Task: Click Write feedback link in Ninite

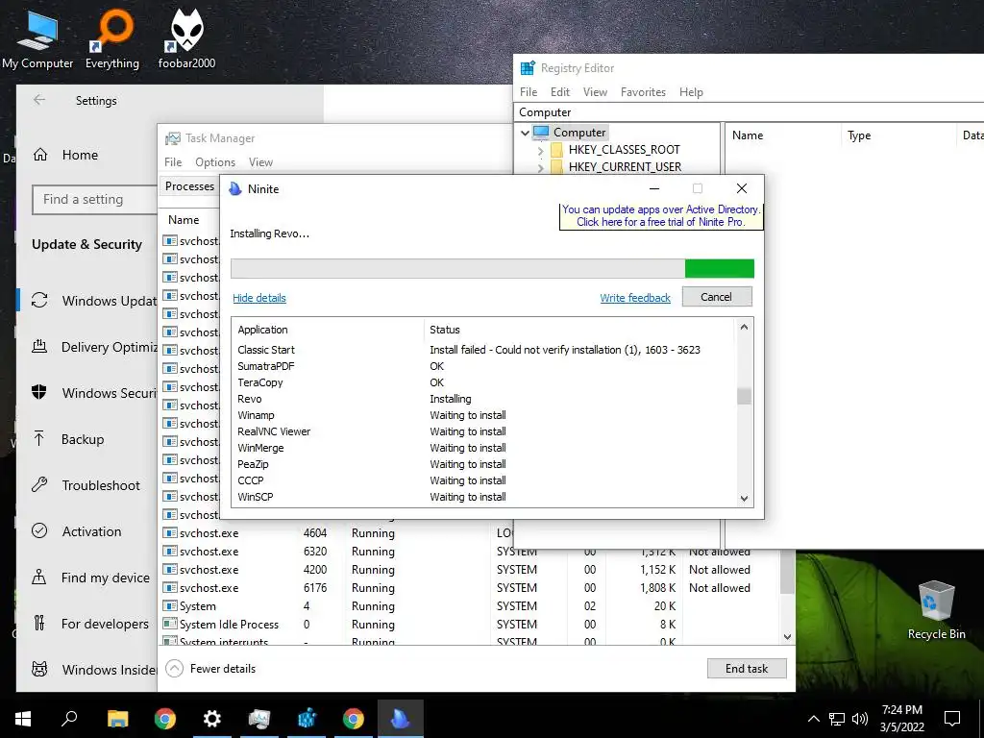Action: 635,298
